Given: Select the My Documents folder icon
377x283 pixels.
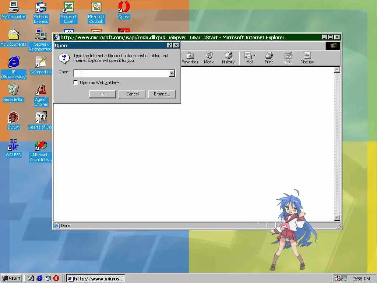Looking at the screenshot, I should click(14, 38).
